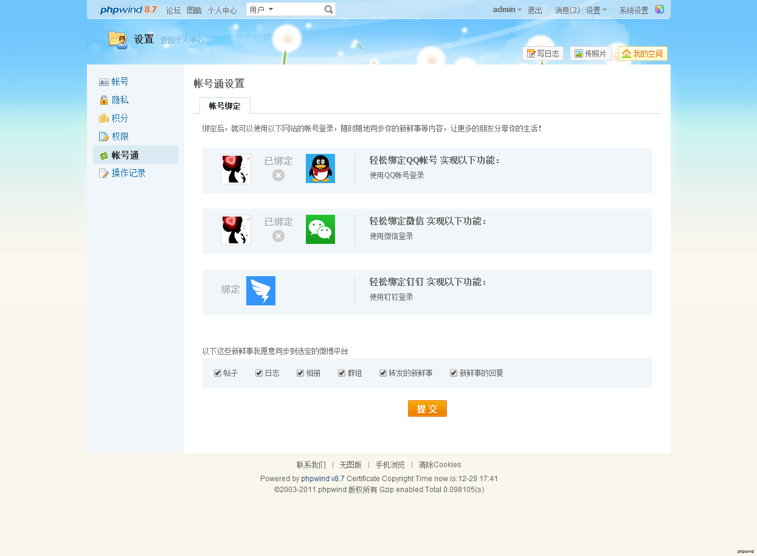Open 隐私 in the left sidebar
The width and height of the screenshot is (757, 556).
pyautogui.click(x=120, y=100)
